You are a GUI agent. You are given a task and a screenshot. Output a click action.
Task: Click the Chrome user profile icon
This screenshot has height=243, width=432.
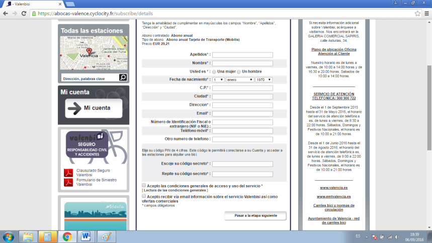[395, 3]
